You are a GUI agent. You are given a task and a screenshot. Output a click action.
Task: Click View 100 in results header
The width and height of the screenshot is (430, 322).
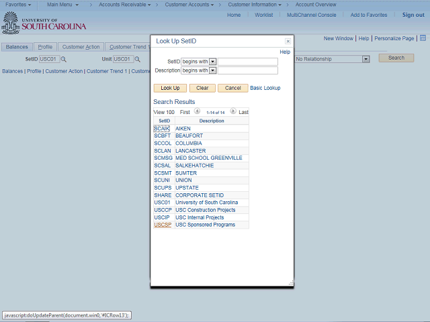coord(164,112)
